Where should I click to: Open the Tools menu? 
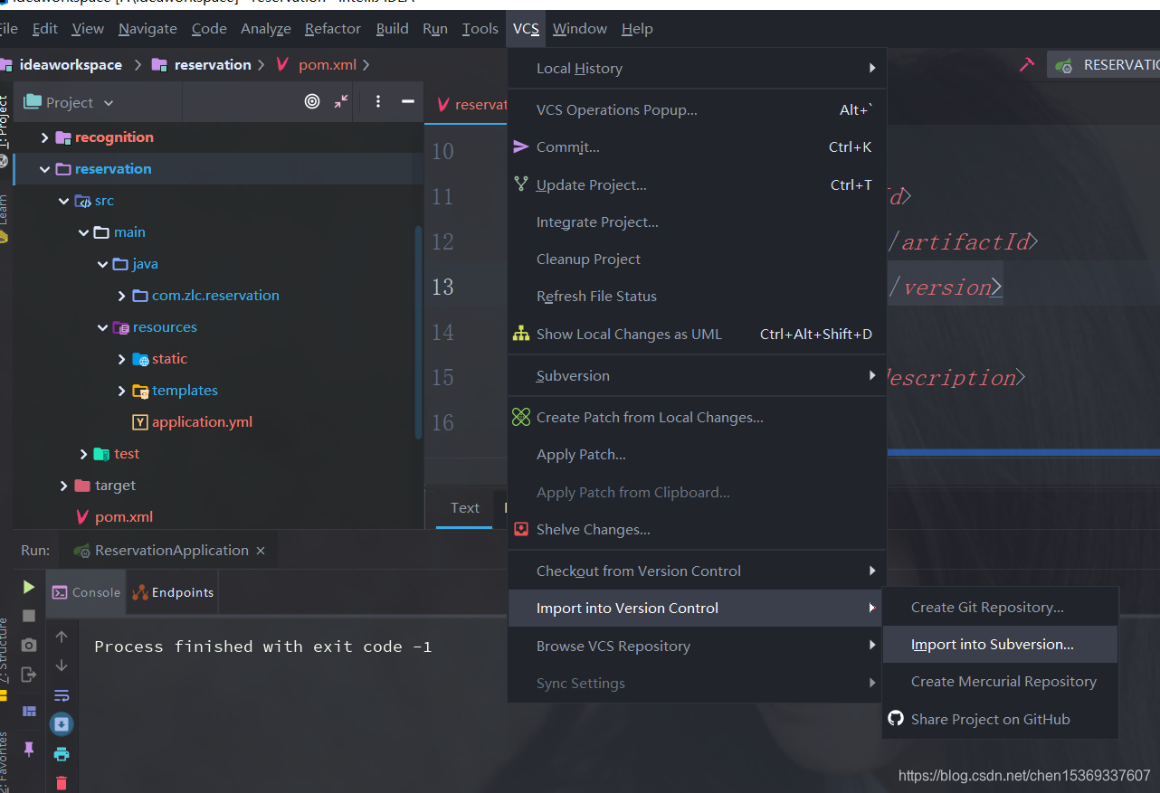(x=480, y=28)
